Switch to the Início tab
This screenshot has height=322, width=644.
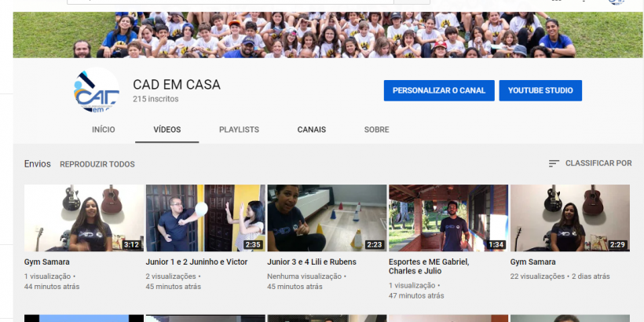coord(103,130)
